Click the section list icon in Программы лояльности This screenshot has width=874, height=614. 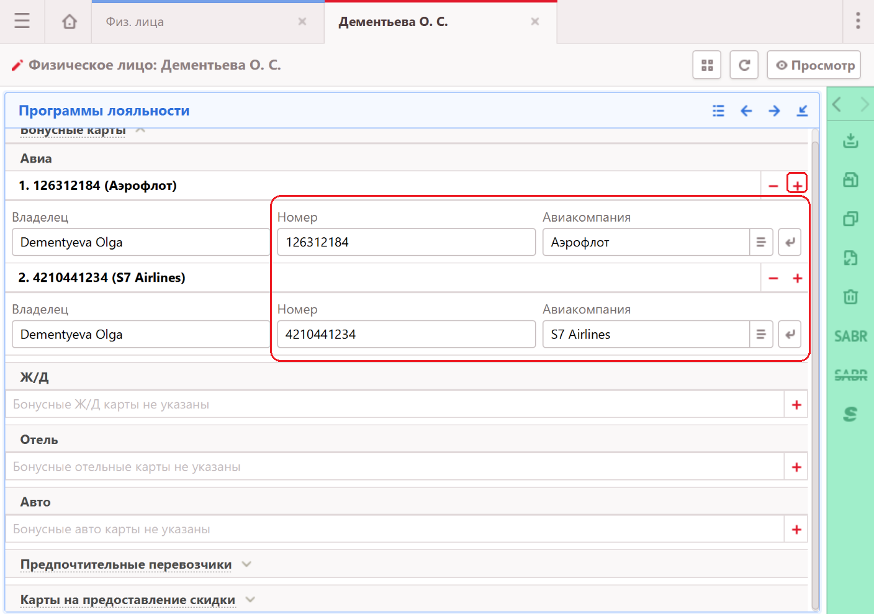coord(718,111)
